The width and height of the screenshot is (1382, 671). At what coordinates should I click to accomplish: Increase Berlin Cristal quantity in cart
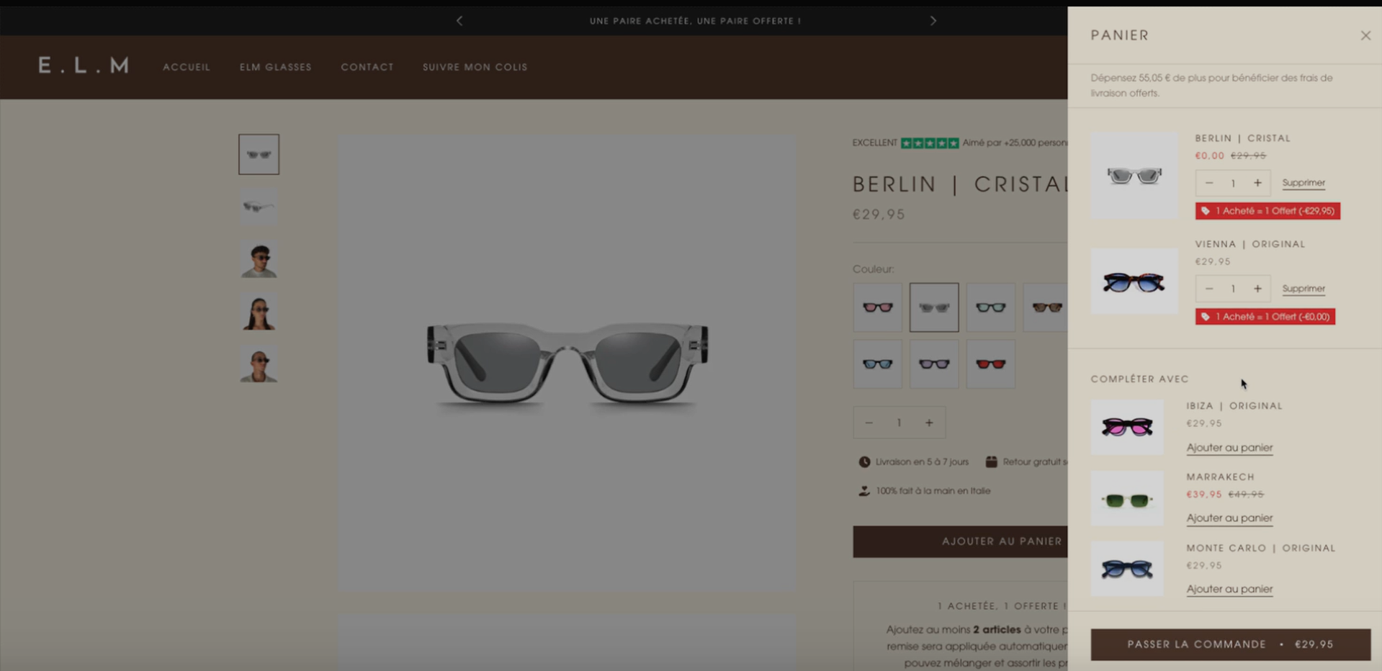pos(1257,183)
